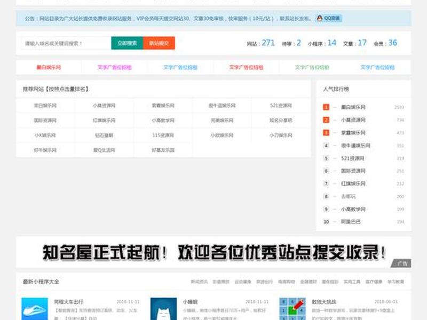Open 红旗娱乐网 in recommended sites
The height and width of the screenshot is (320, 427).
click(104, 121)
